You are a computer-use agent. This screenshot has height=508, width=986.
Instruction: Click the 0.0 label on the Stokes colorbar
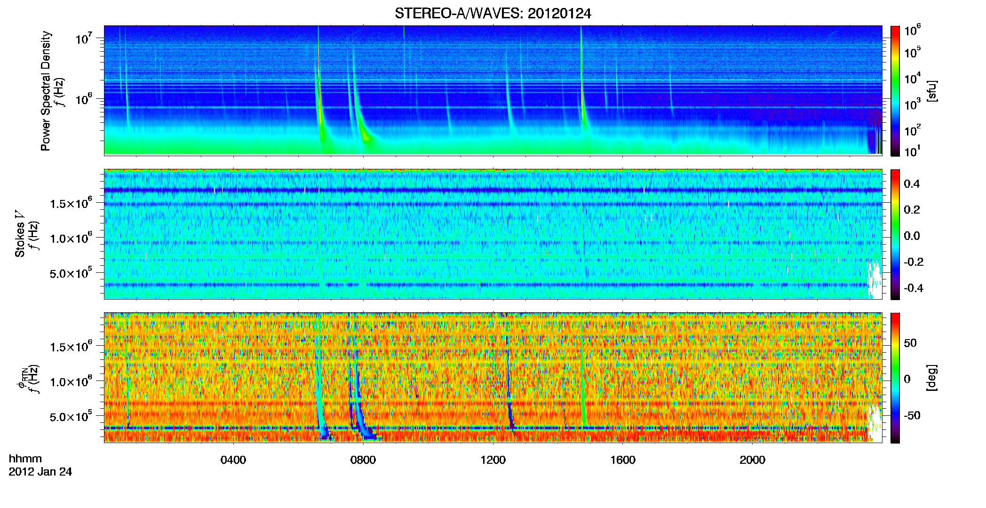pos(912,236)
